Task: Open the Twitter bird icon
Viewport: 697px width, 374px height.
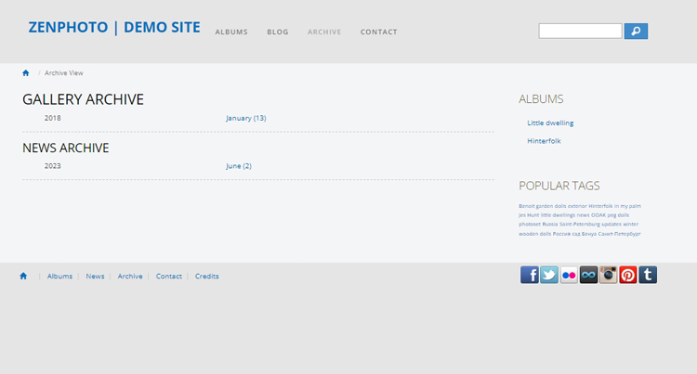Action: pos(549,275)
